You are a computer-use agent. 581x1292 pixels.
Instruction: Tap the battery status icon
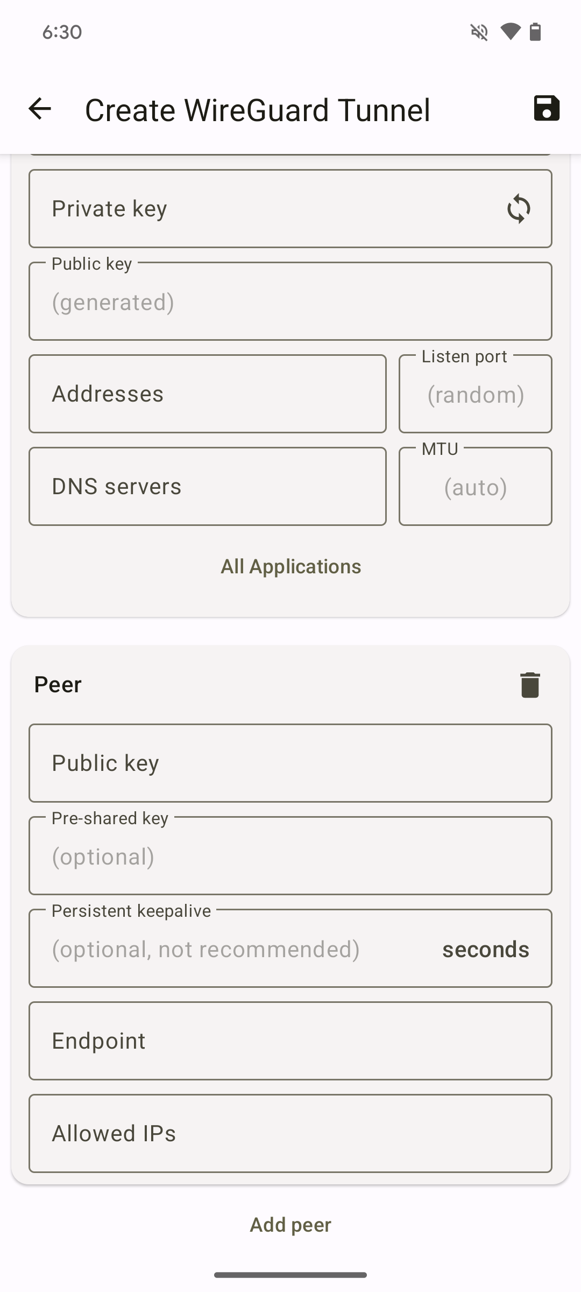click(x=535, y=32)
